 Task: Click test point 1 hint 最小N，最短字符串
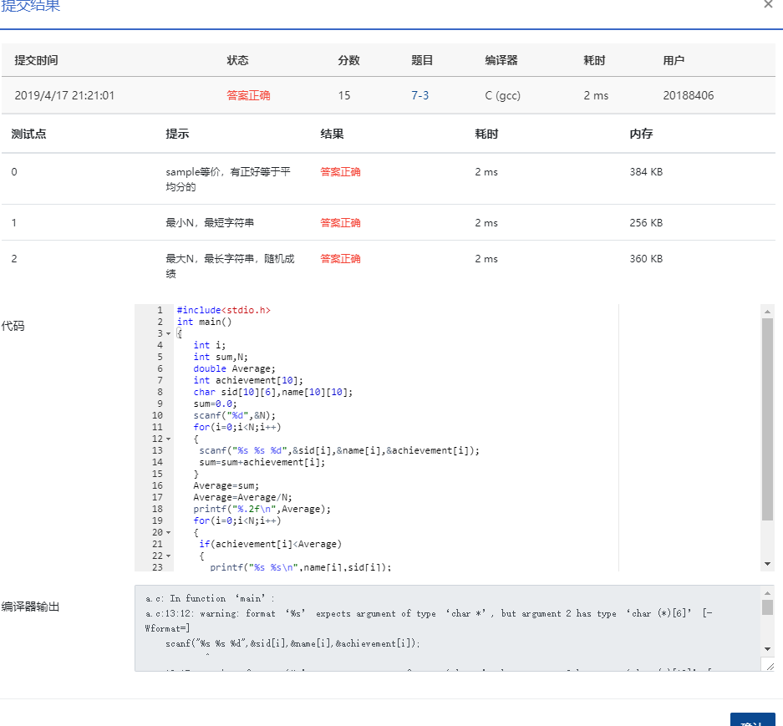pyautogui.click(x=210, y=223)
